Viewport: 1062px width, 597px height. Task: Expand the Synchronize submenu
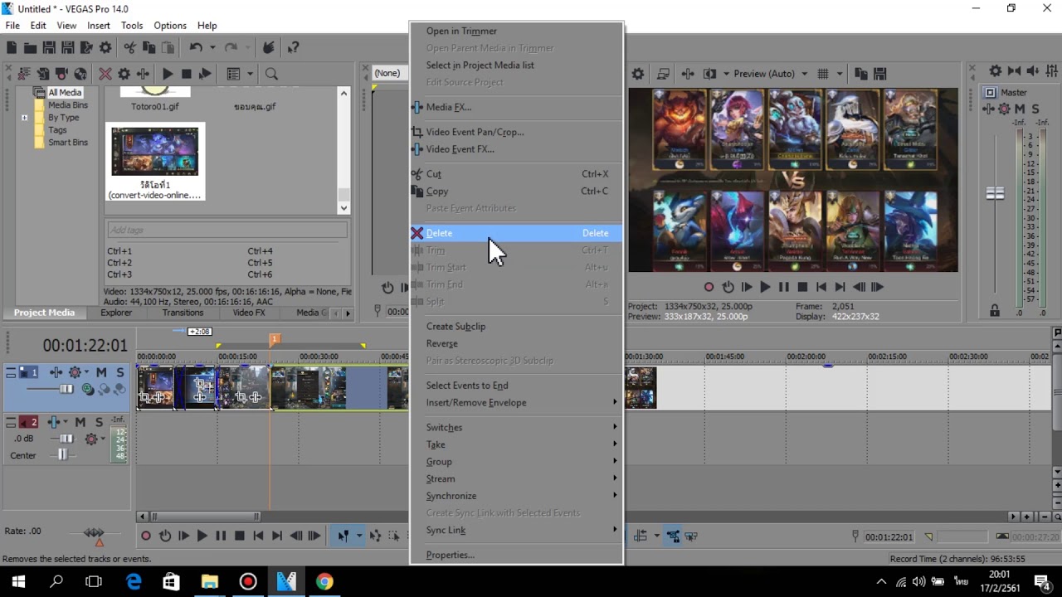[516, 496]
